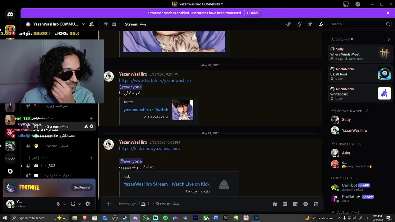Open headphone output options arrow

click(79, 204)
